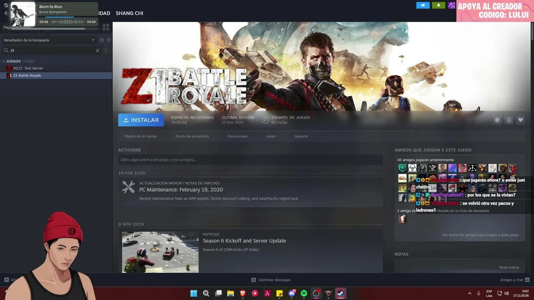Expand Resultados de la búsqueda dropdown

click(49, 40)
